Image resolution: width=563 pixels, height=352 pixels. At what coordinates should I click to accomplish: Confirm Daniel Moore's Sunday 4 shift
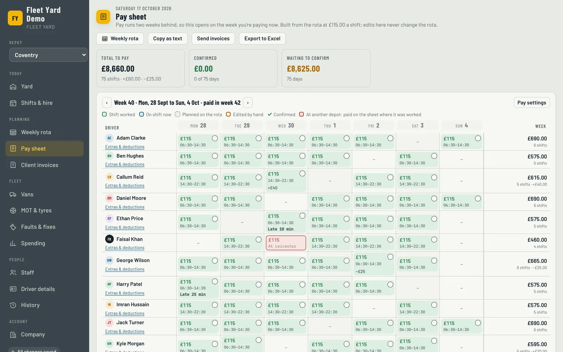[478, 199]
